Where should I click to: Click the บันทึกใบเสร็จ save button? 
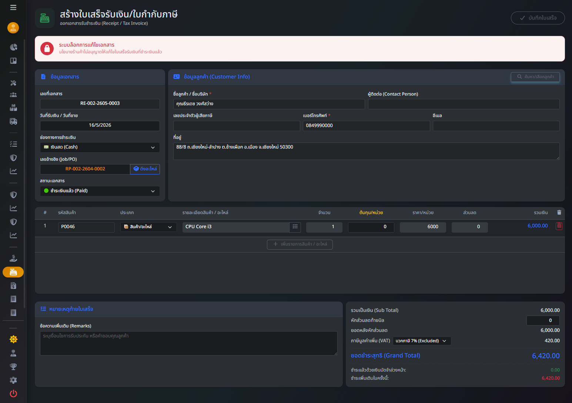538,18
